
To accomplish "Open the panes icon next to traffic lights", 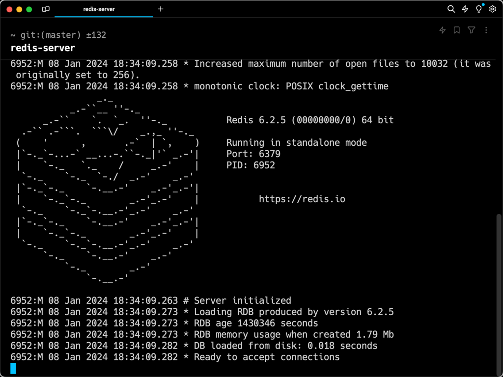I will pos(45,9).
